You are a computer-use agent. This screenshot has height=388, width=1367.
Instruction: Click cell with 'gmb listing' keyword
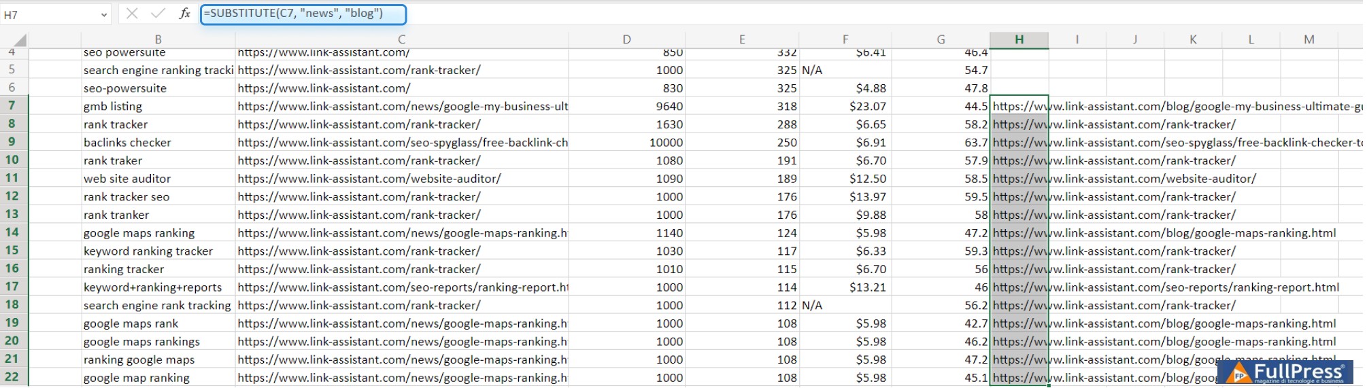(x=113, y=107)
